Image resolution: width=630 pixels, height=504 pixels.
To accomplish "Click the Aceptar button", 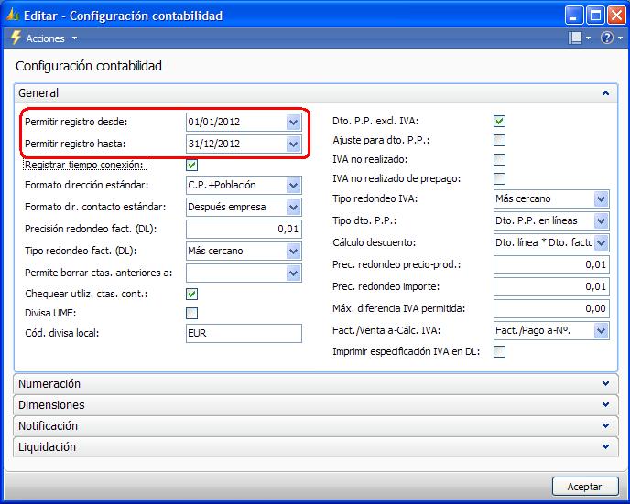I will (x=585, y=487).
